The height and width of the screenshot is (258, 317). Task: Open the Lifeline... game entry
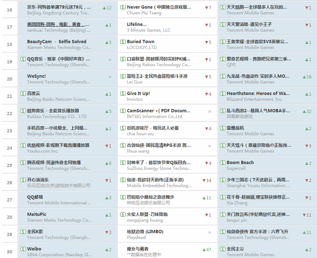pyautogui.click(x=137, y=24)
